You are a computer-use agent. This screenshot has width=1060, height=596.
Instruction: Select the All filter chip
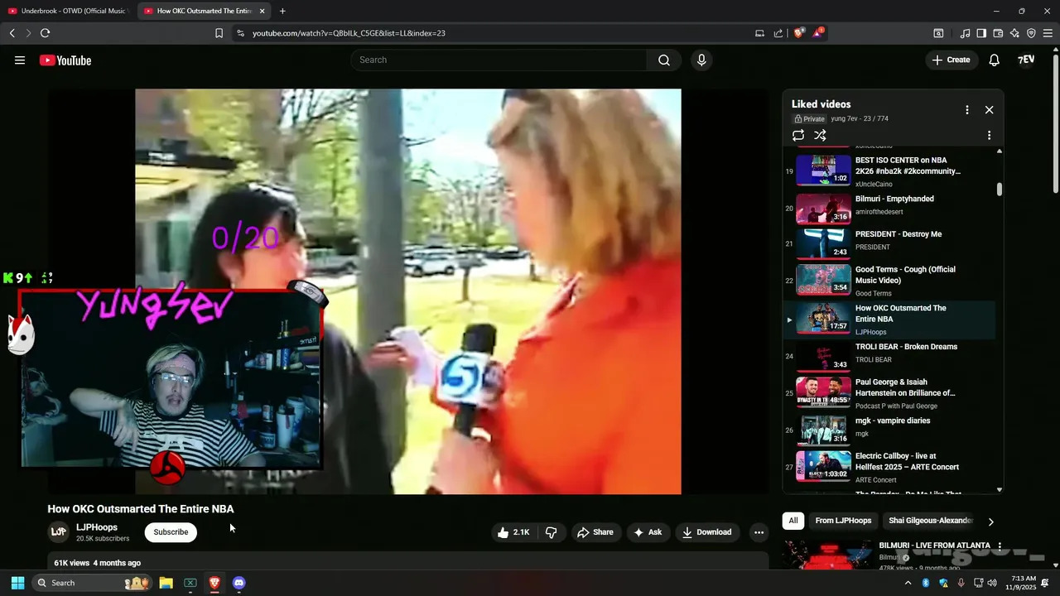pos(793,521)
